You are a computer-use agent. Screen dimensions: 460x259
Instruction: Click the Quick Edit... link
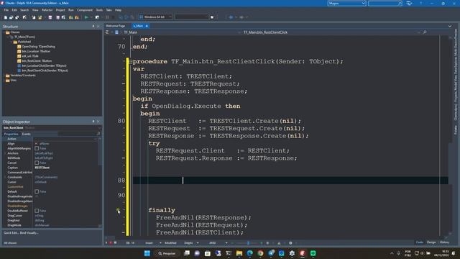[x=11, y=233]
